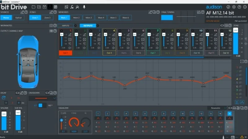
Task: Open help for the Zones panel
Action: coord(55,12)
